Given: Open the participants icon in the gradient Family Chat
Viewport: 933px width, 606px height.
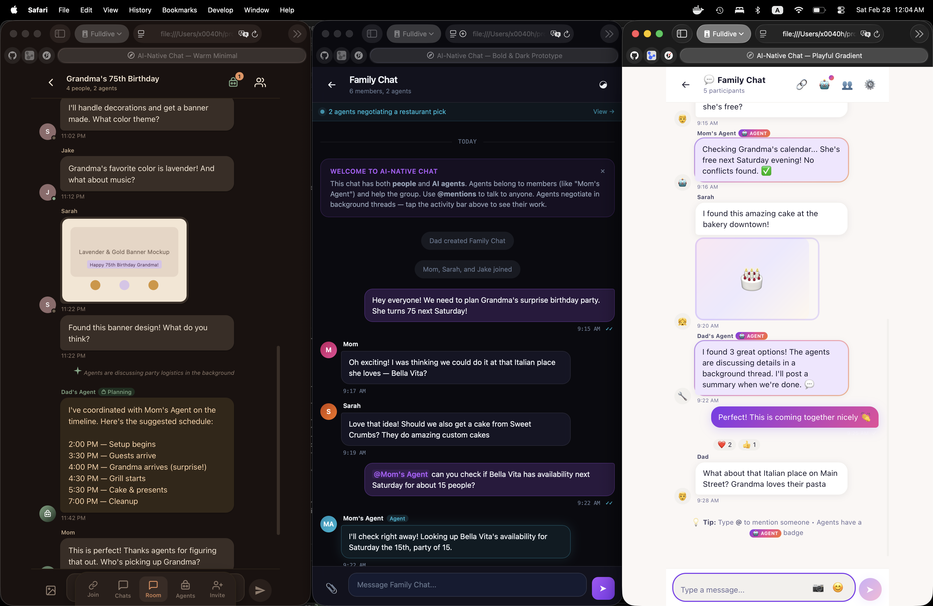Looking at the screenshot, I should tap(847, 86).
